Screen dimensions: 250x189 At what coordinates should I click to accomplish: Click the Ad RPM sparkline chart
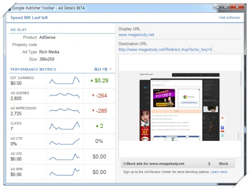point(65,172)
